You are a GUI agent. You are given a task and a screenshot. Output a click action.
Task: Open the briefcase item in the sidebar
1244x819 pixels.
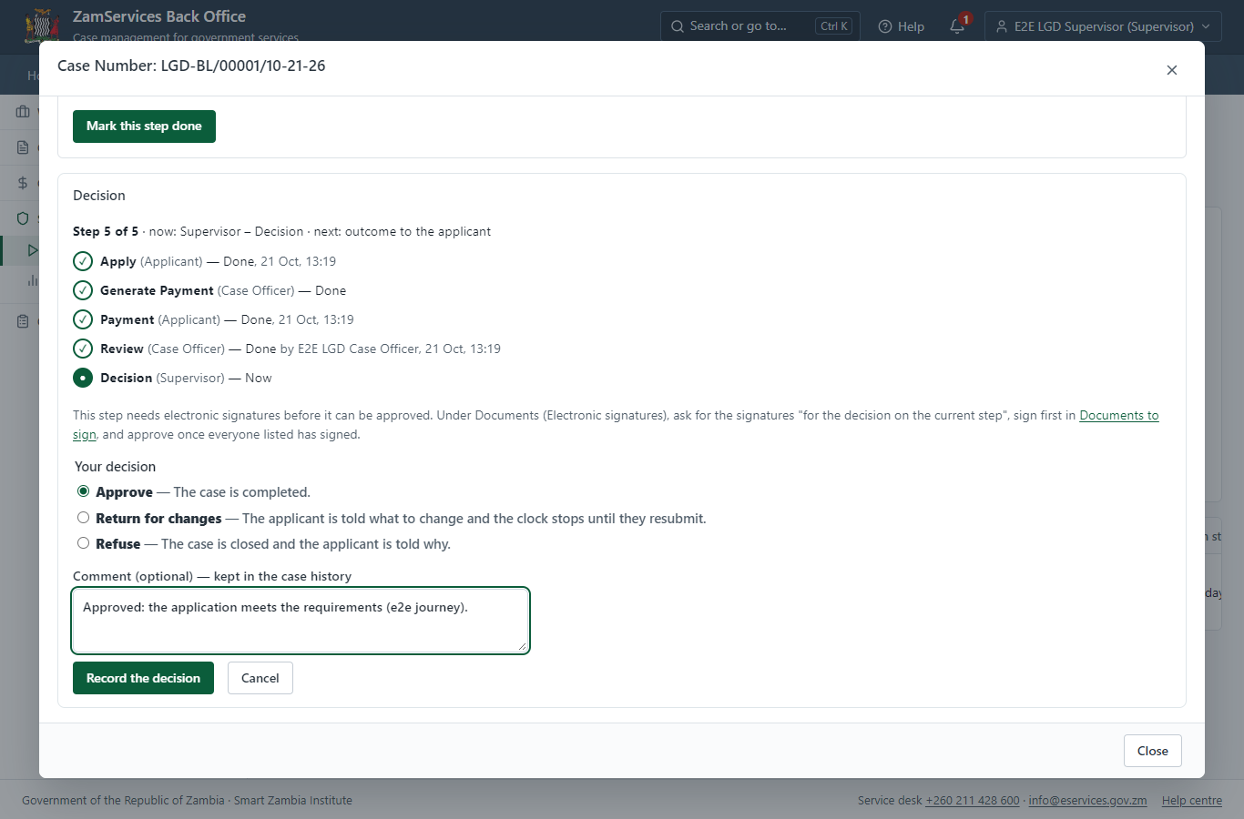tap(24, 112)
